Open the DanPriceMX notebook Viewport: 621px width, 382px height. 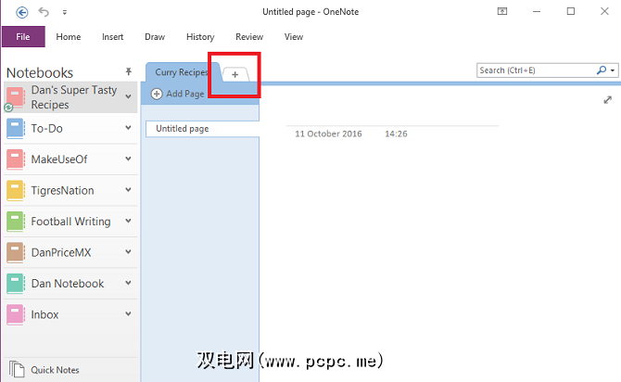70,252
